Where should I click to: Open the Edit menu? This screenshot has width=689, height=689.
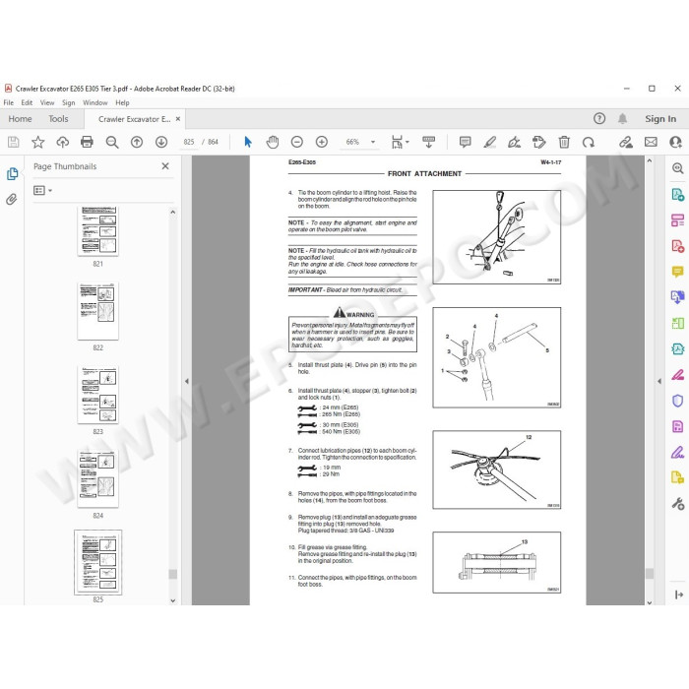[x=27, y=102]
